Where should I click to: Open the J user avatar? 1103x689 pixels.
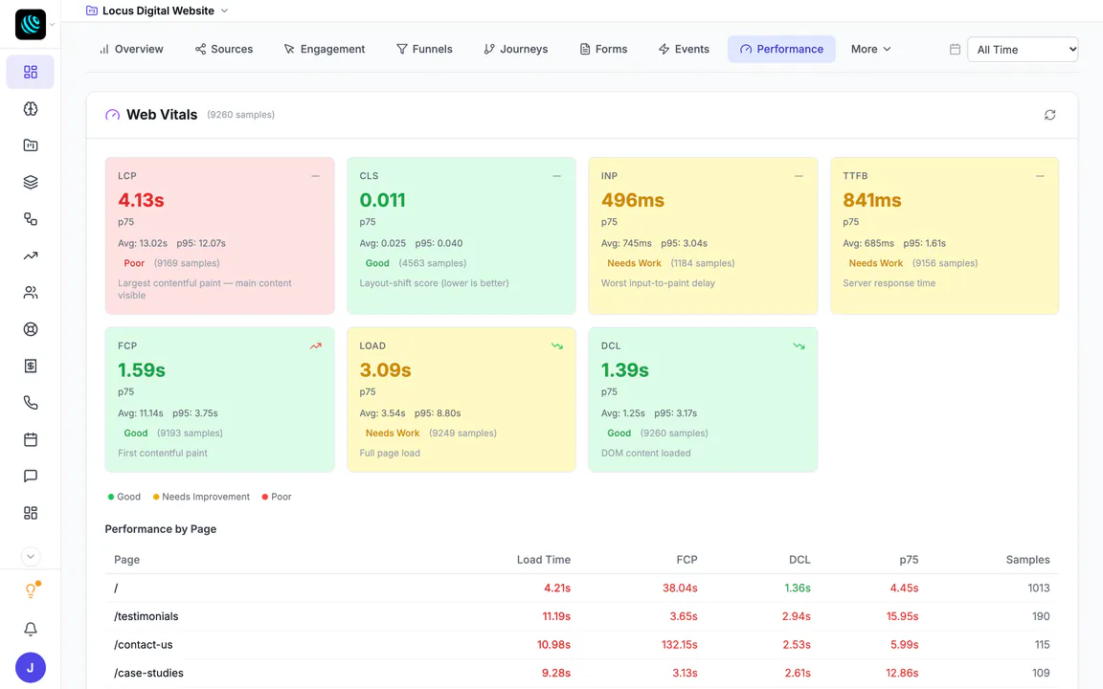[x=31, y=668]
